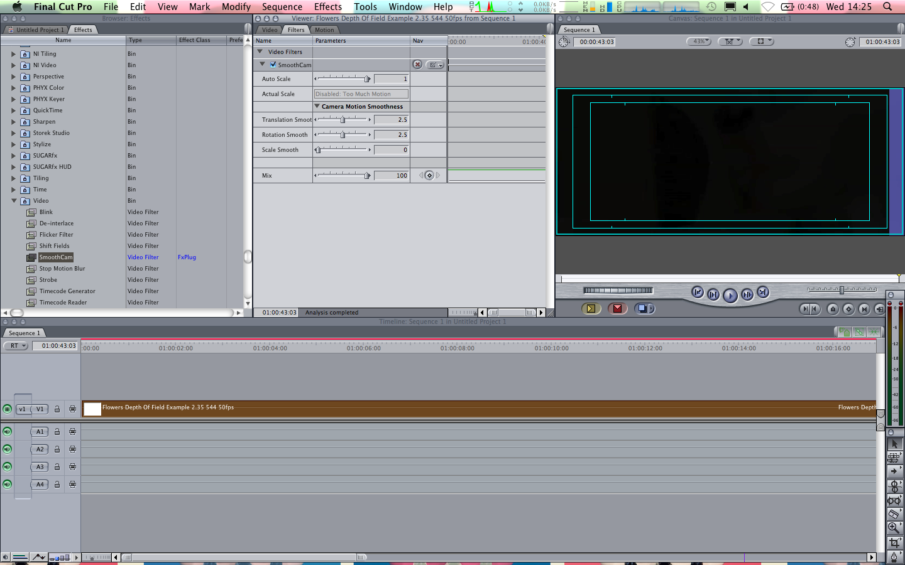Switch to the Motion tab in Viewer
Image resolution: width=905 pixels, height=565 pixels.
(x=324, y=30)
